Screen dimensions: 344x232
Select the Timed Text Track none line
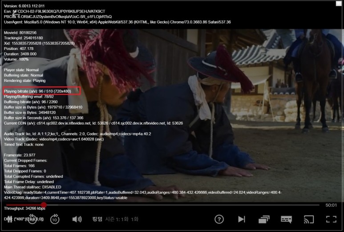(24, 144)
